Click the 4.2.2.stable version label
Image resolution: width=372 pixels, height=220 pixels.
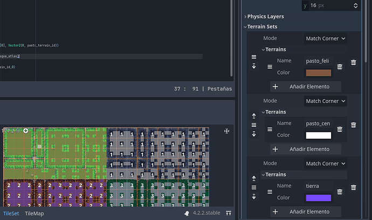(206, 213)
